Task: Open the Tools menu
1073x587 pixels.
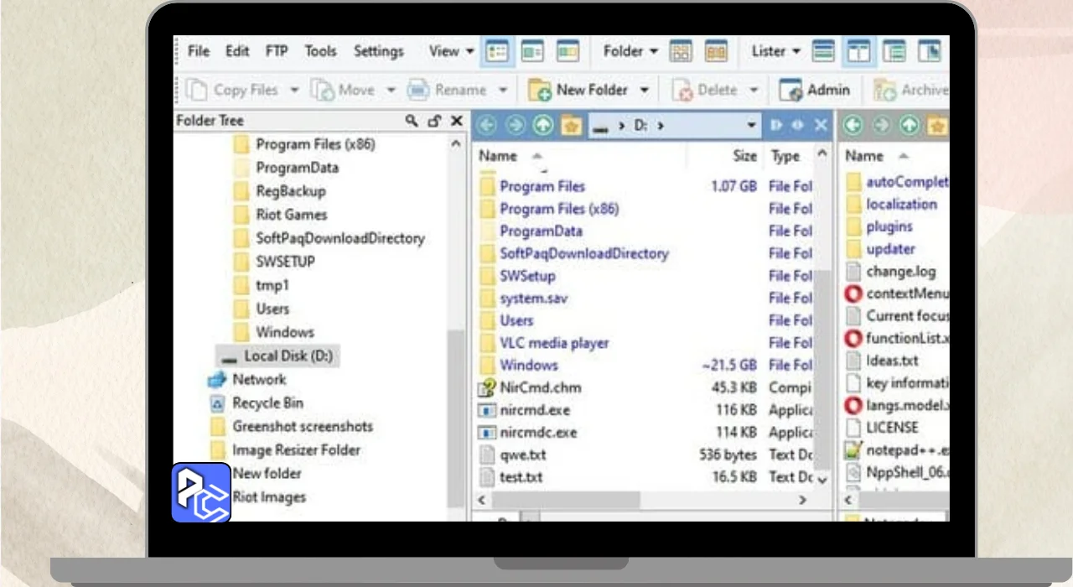Action: coord(320,51)
